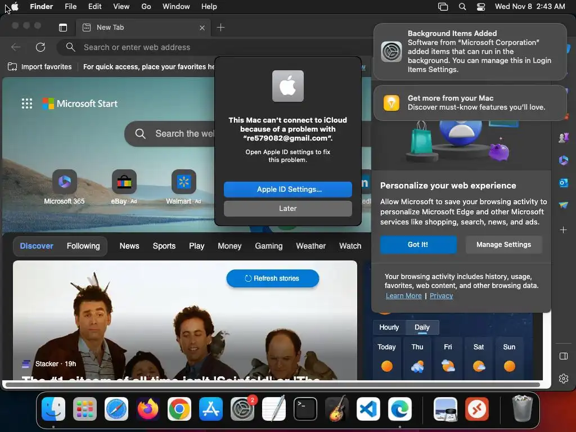Open the Money category
The image size is (576, 432).
pos(229,246)
